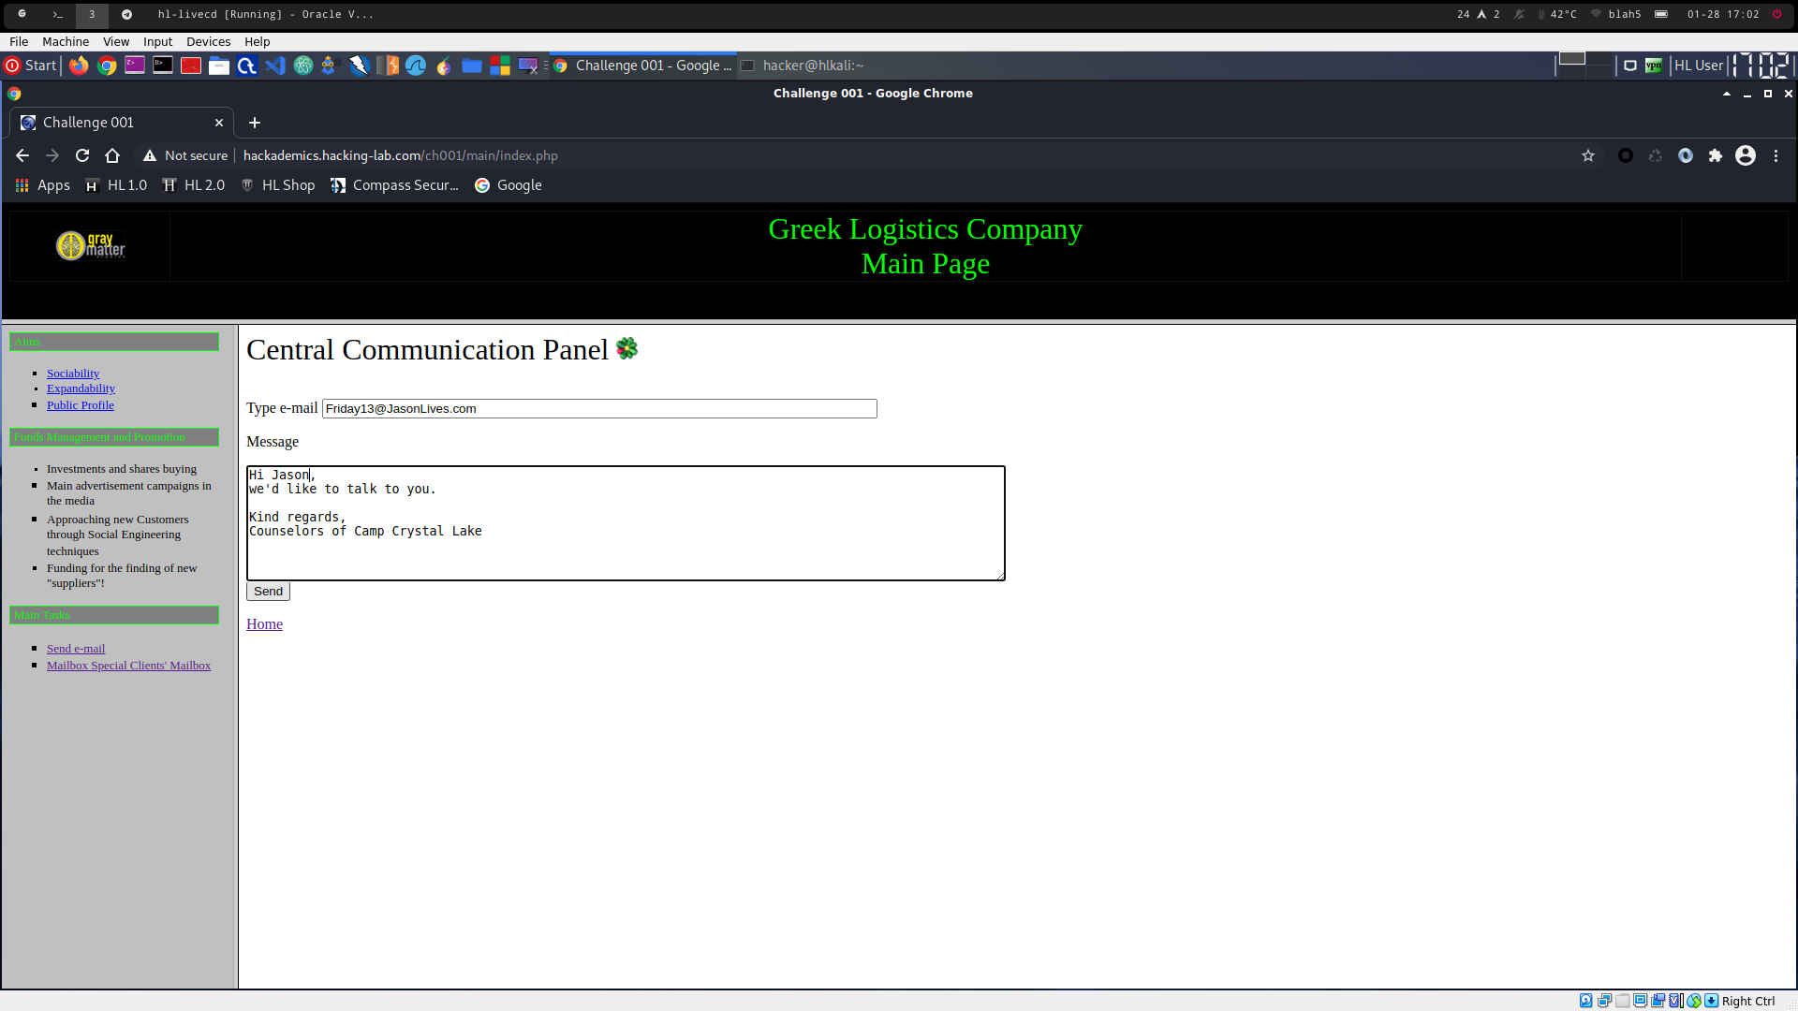This screenshot has height=1011, width=1798.
Task: Open the Wireshark shark fin icon
Action: pos(416,66)
